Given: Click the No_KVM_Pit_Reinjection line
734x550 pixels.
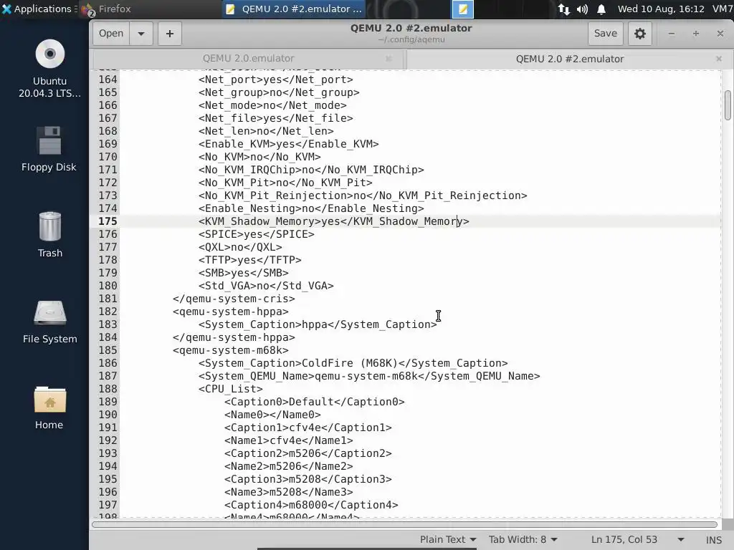Looking at the screenshot, I should coord(363,196).
